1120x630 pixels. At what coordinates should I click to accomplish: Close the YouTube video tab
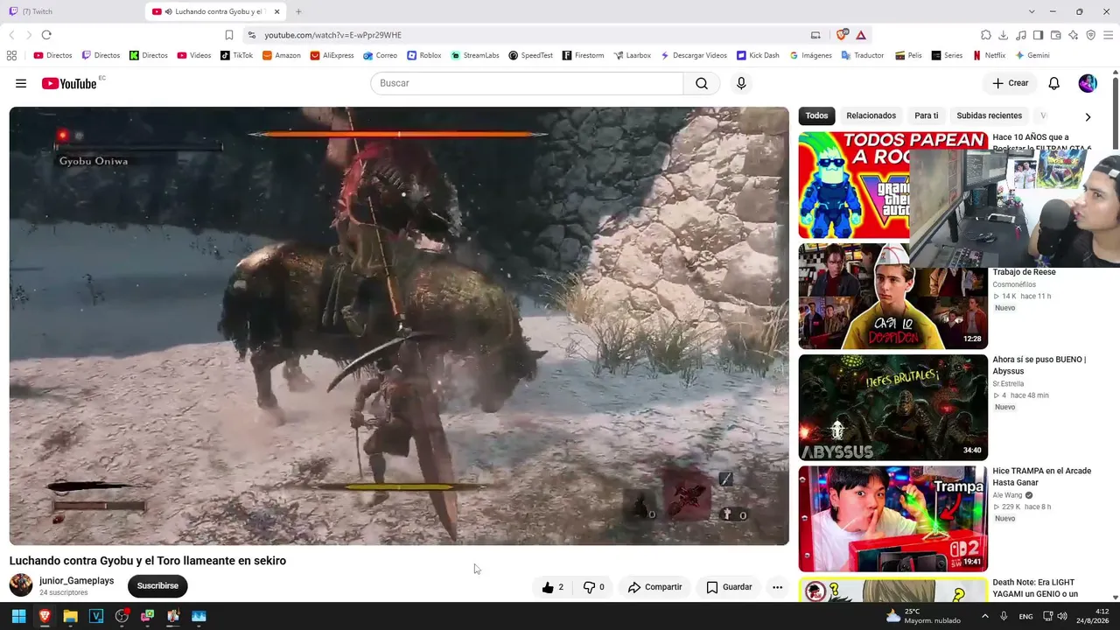pyautogui.click(x=277, y=11)
